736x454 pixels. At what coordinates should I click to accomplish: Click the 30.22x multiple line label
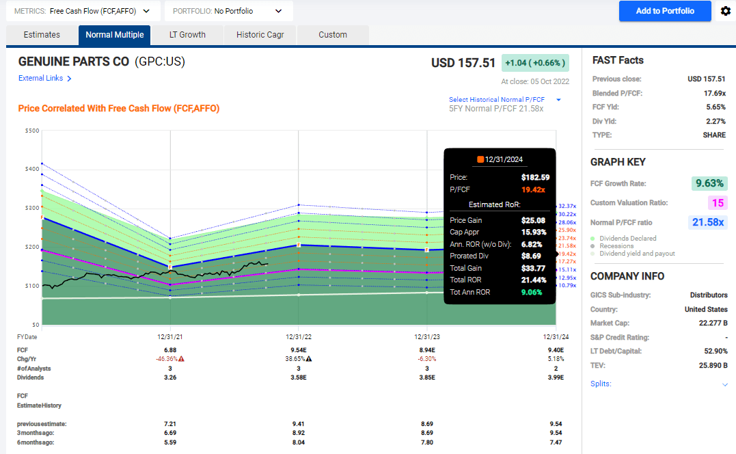567,214
